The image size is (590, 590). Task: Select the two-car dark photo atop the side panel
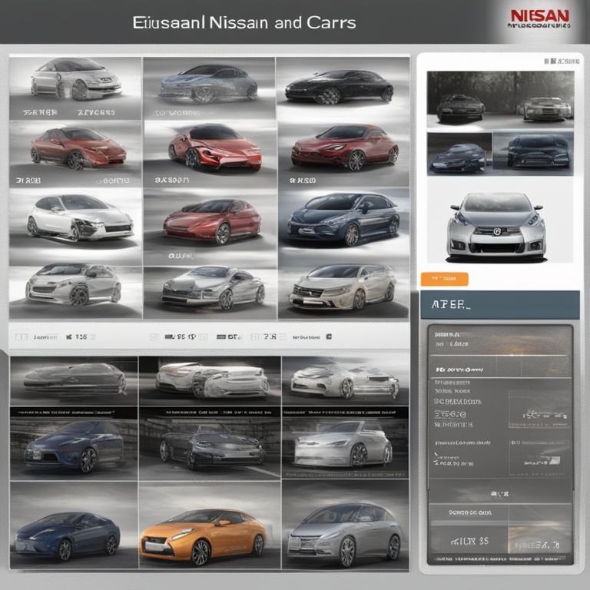click(499, 98)
